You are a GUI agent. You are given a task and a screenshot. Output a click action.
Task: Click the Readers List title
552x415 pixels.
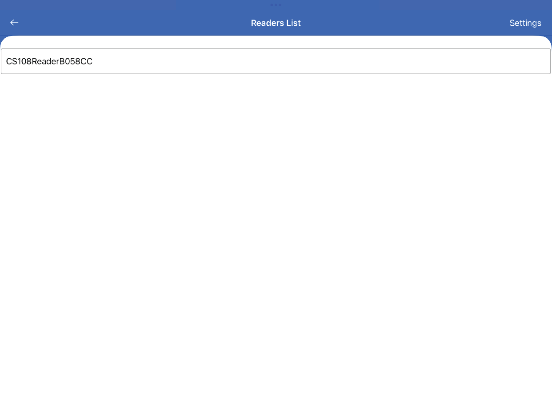coord(276,23)
